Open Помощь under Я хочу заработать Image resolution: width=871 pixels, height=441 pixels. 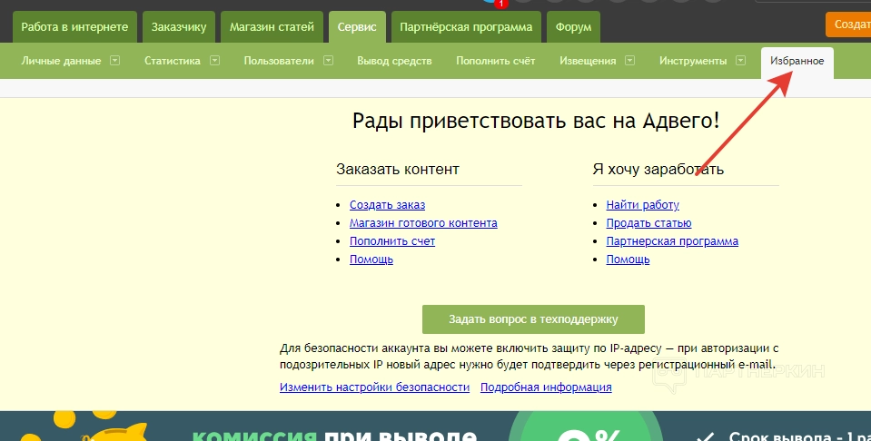click(628, 259)
